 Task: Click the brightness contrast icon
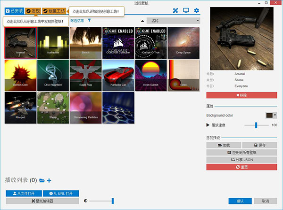pyautogui.click(x=86, y=201)
